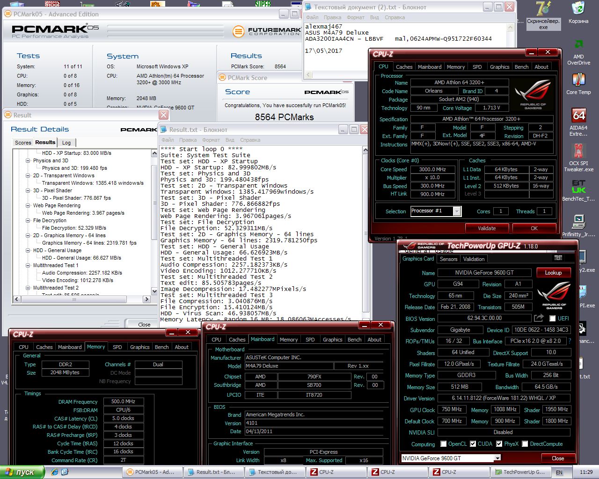Viewport: 599px width, 479px height.
Task: Click ROG logo in GPU-Z window
Action: [554, 296]
